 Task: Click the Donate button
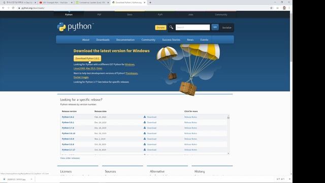click(160, 27)
